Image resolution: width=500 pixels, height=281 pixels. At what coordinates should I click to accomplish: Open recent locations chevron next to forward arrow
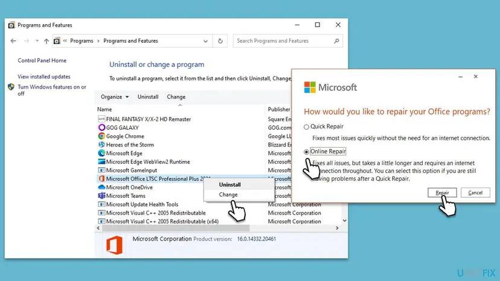[x=37, y=41]
